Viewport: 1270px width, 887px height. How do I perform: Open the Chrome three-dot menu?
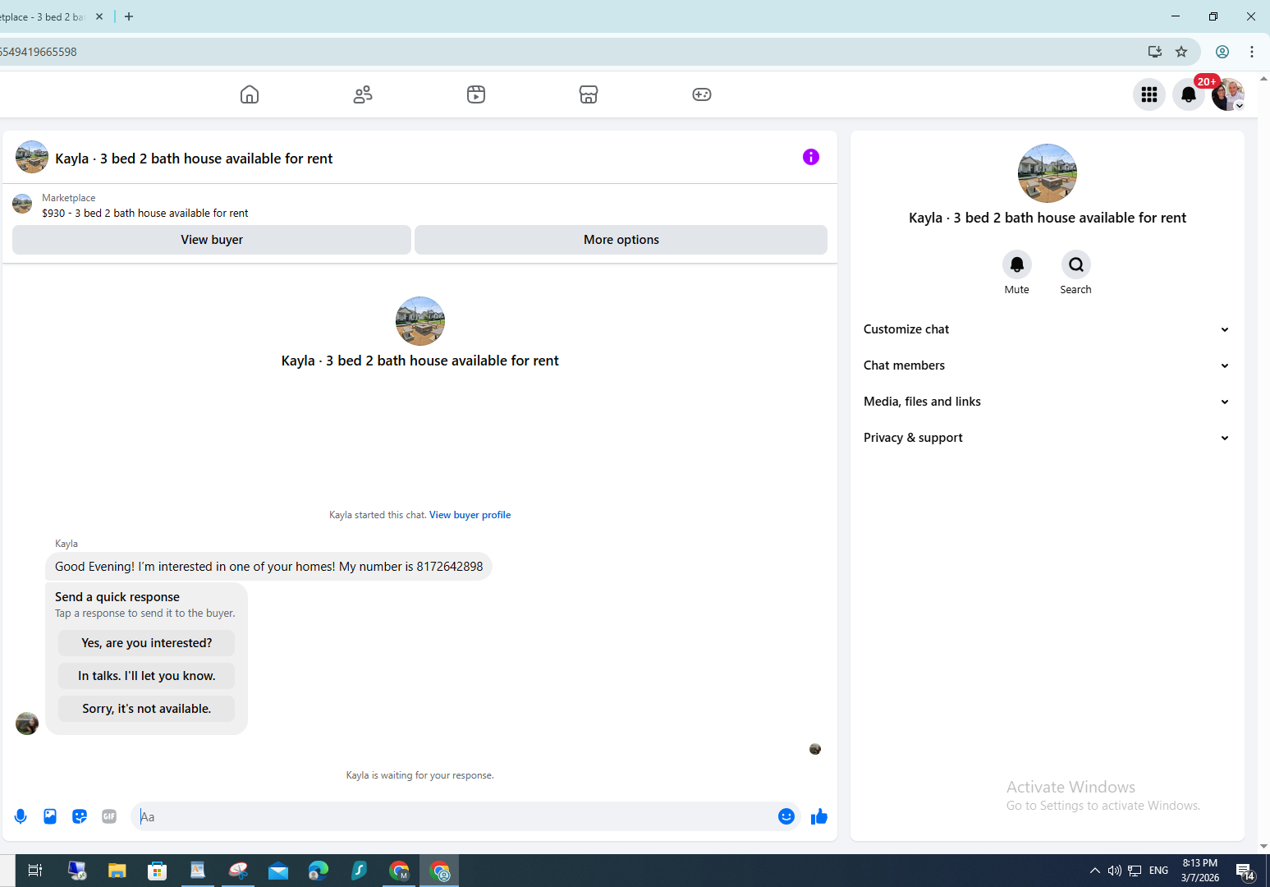click(1252, 52)
